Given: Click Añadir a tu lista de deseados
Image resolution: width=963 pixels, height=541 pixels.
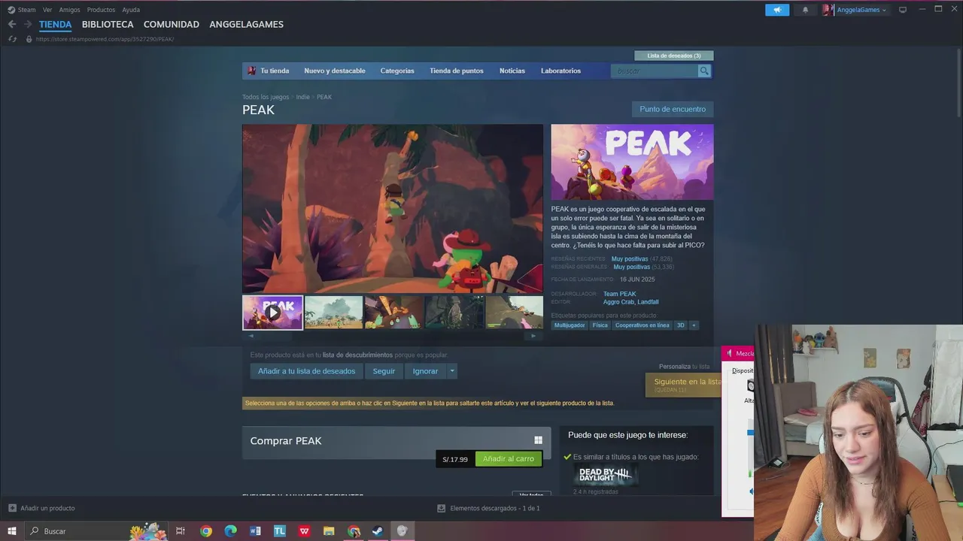Looking at the screenshot, I should [306, 371].
